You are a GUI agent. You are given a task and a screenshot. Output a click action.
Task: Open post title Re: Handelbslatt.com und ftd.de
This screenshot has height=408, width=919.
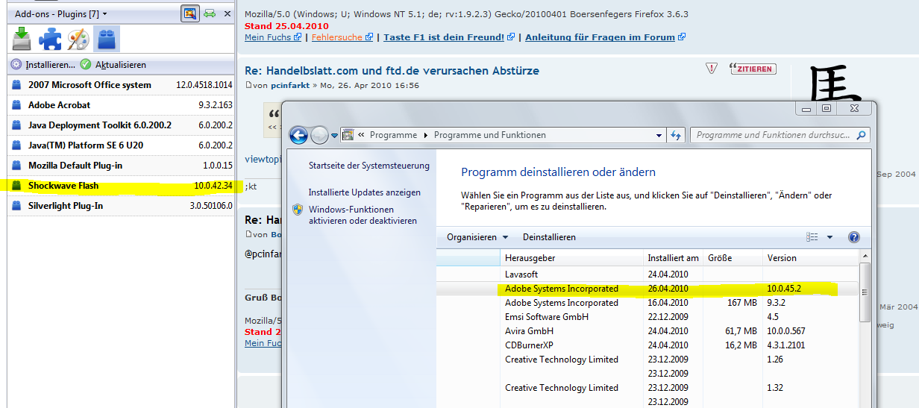click(x=392, y=71)
